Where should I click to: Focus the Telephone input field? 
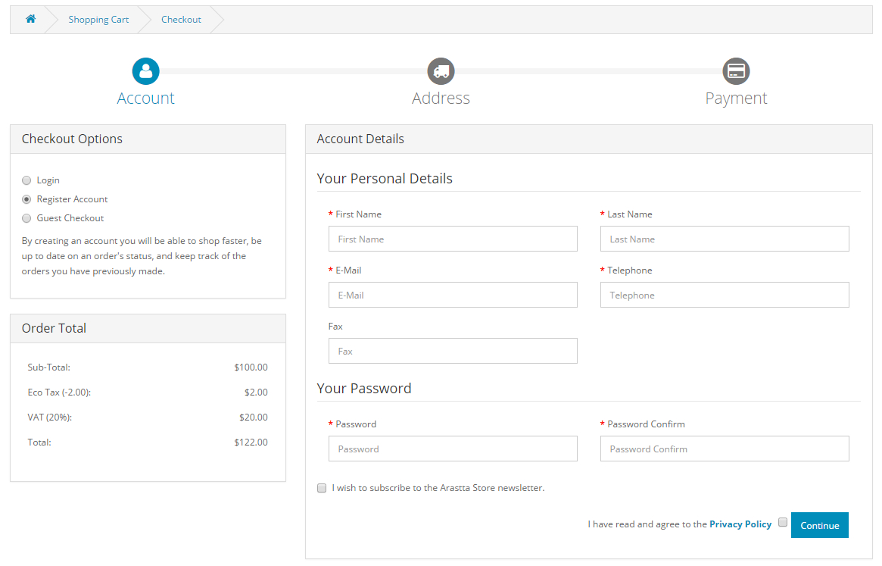pos(725,295)
